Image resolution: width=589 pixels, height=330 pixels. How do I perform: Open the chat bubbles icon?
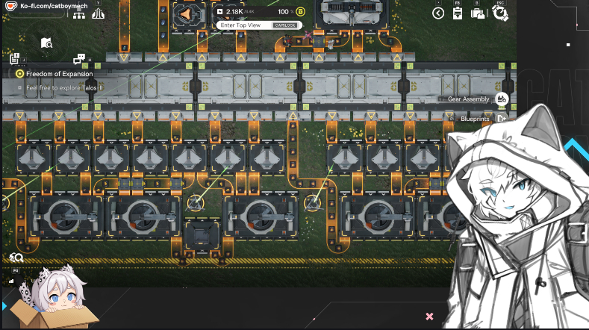click(79, 59)
